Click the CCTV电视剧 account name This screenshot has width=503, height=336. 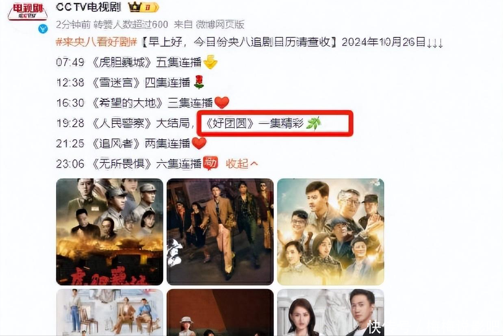[89, 7]
